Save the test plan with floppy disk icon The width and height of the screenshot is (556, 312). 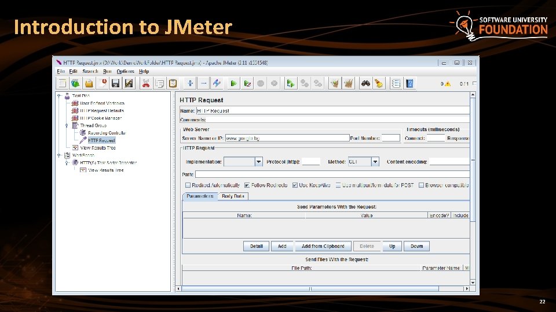(x=115, y=83)
